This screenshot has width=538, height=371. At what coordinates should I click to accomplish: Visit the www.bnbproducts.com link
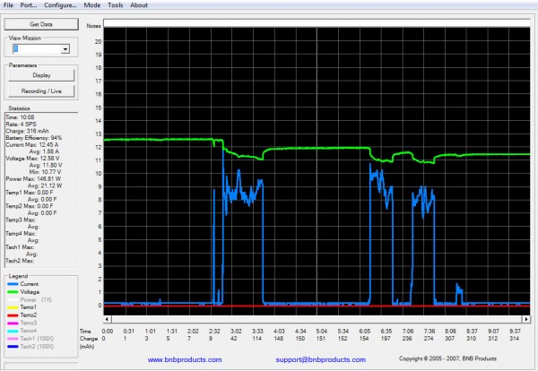184,359
